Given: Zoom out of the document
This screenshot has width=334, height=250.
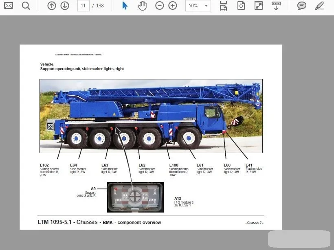Looking at the screenshot, I should 159,6.
